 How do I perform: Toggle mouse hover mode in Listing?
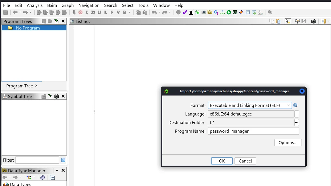click(287, 21)
